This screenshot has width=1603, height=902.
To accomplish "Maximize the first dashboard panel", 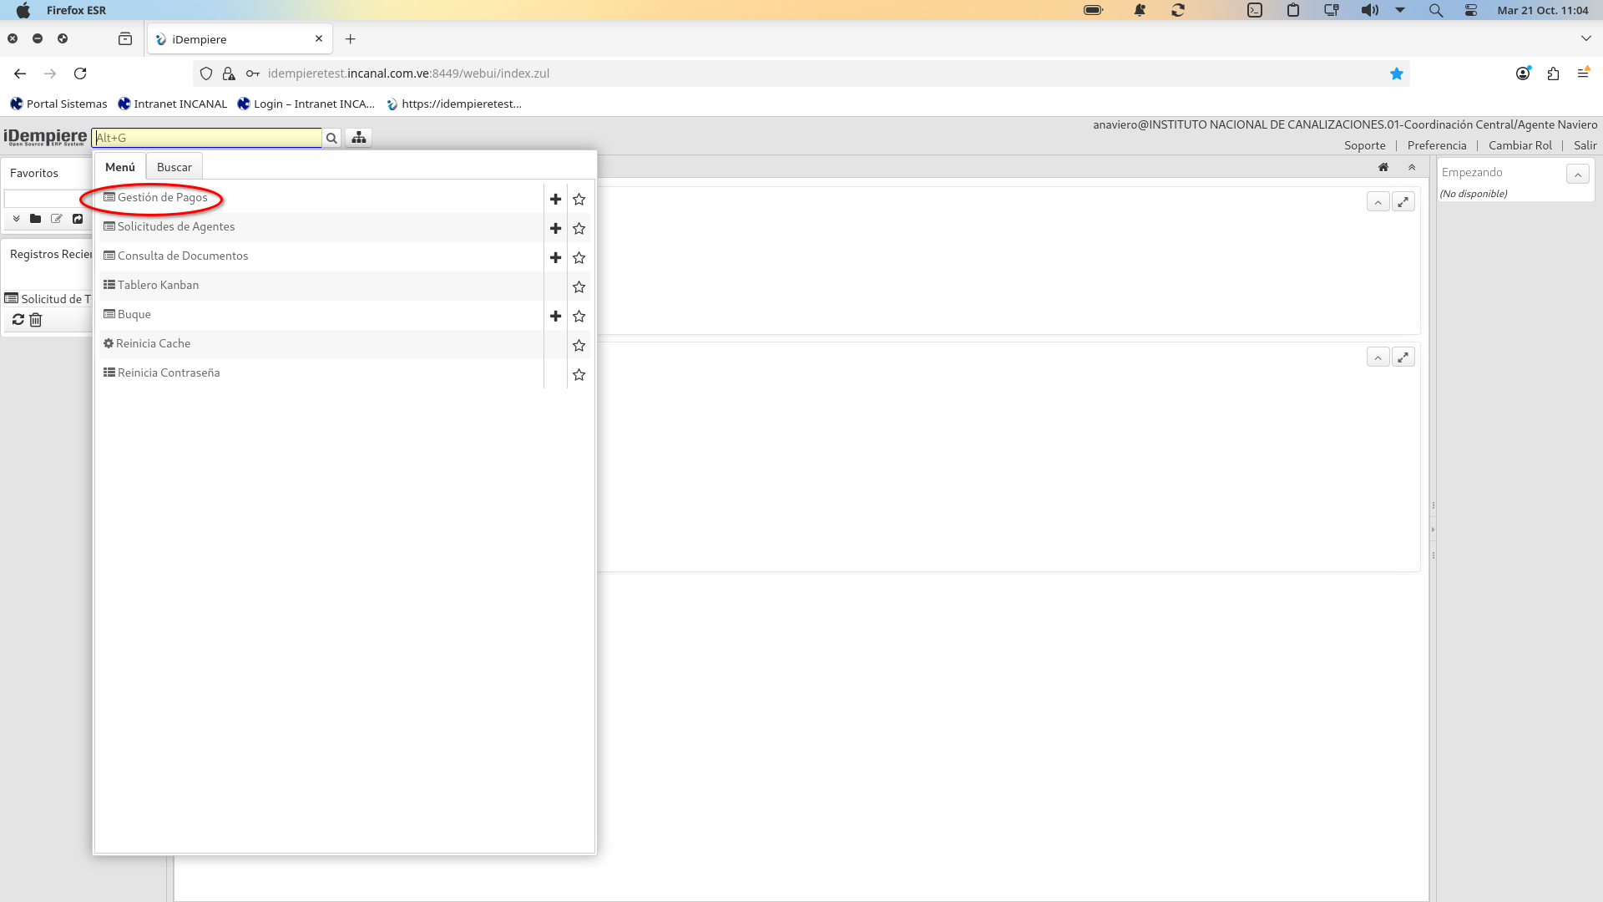I will [1403, 202].
